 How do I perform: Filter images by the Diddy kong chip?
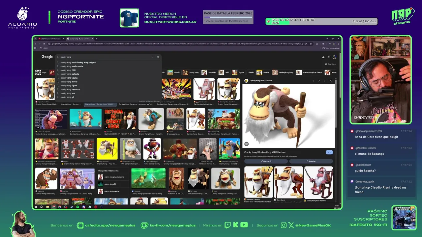pos(191,72)
